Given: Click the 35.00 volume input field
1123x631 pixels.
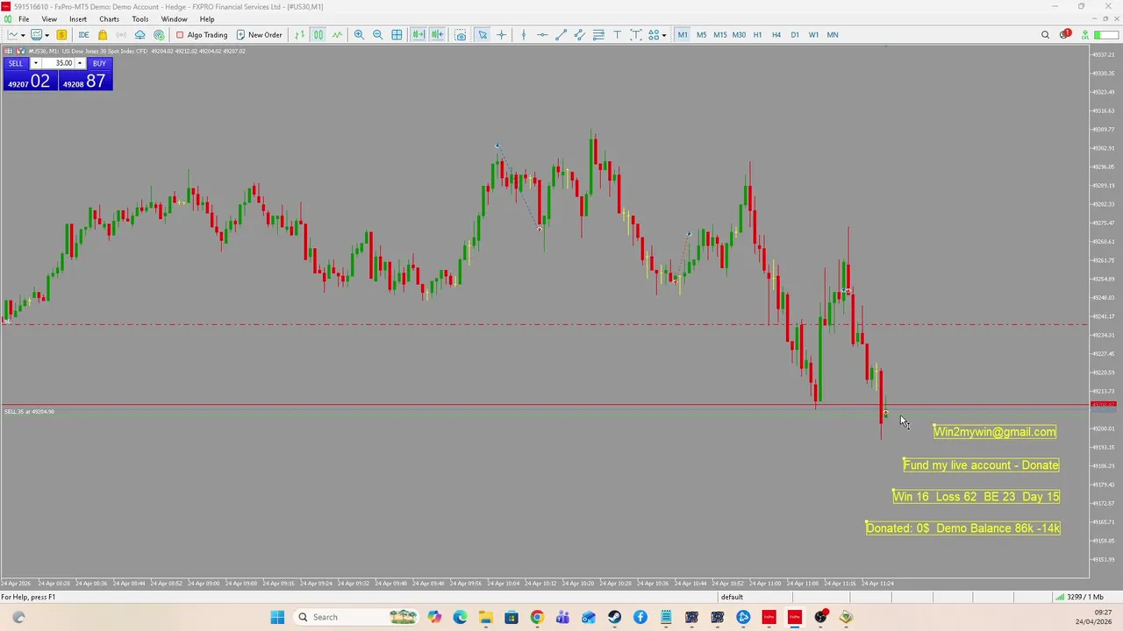Looking at the screenshot, I should [x=58, y=63].
